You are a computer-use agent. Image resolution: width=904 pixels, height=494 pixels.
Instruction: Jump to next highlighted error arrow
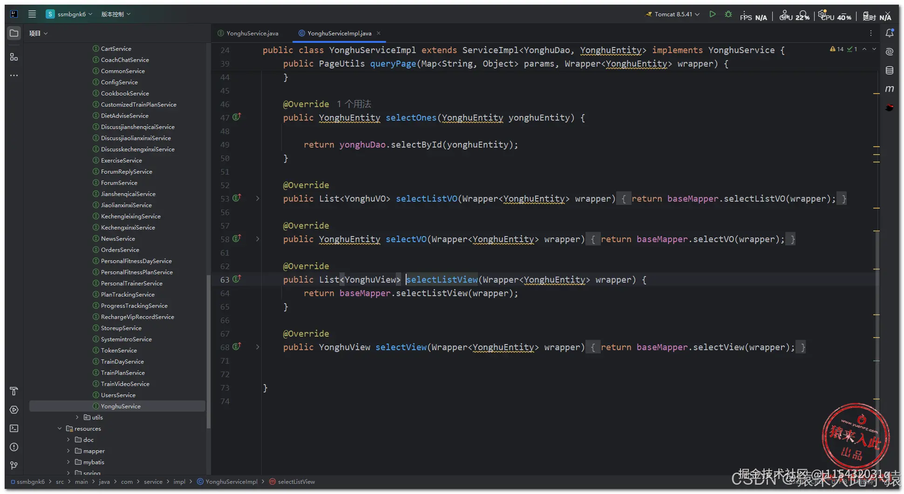(874, 49)
